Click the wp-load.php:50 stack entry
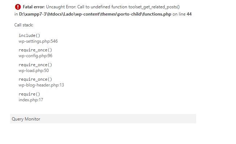Image resolution: width=236 pixels, height=144 pixels. pyautogui.click(x=34, y=71)
